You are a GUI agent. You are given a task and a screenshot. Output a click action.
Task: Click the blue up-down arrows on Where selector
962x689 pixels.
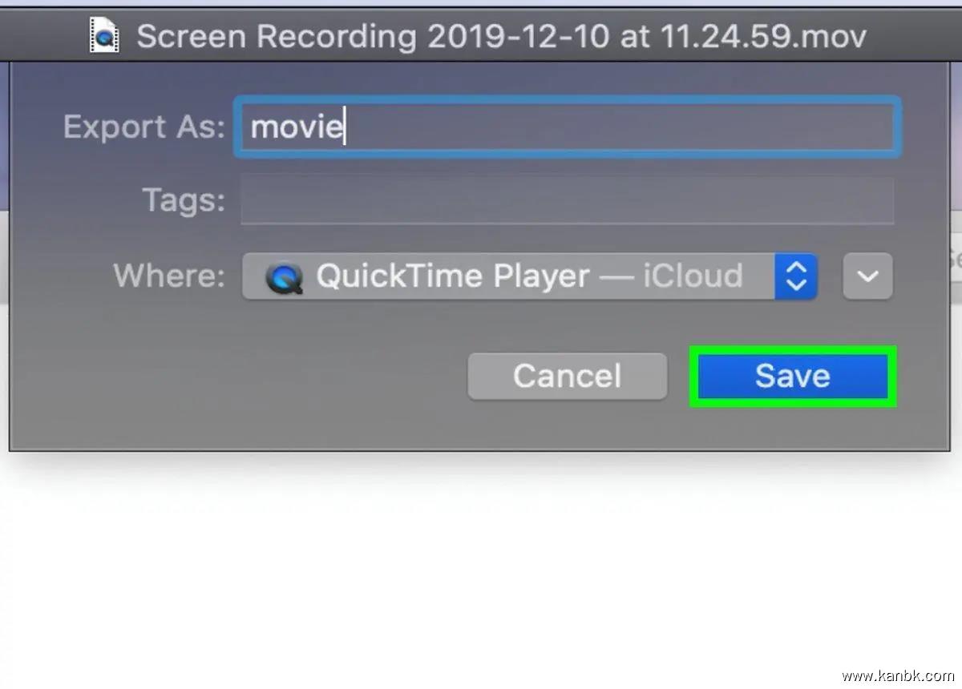point(795,276)
